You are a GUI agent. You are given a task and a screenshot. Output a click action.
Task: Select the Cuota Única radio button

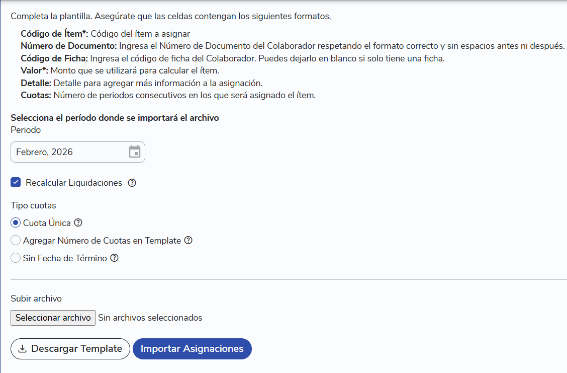point(16,222)
